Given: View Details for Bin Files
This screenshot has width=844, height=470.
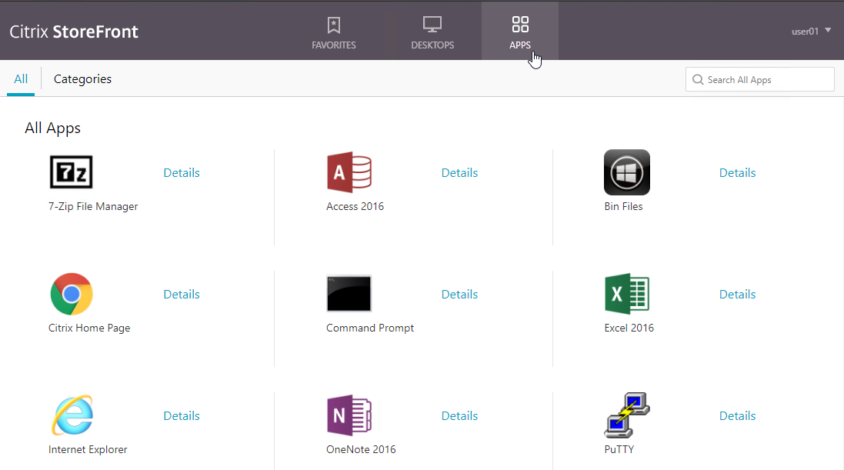Looking at the screenshot, I should tap(737, 173).
